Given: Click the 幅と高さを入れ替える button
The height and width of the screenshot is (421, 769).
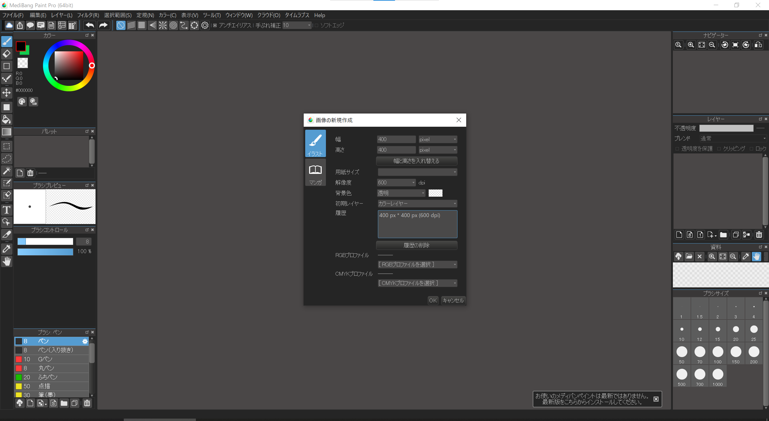Looking at the screenshot, I should 416,161.
